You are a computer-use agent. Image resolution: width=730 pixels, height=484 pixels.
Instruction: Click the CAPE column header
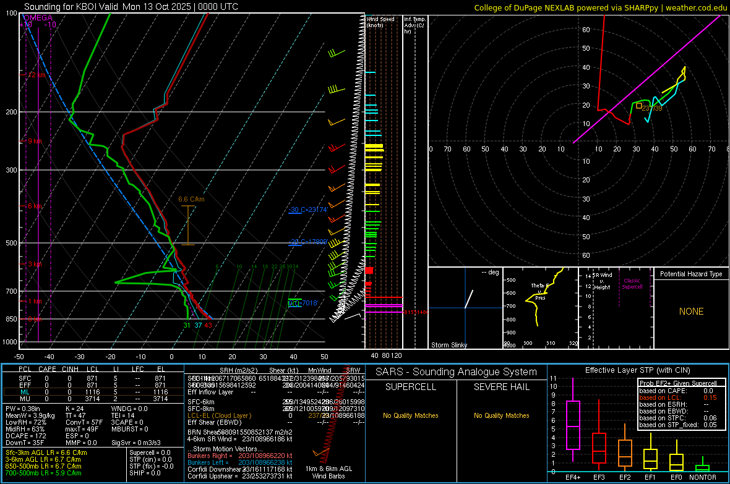47,369
